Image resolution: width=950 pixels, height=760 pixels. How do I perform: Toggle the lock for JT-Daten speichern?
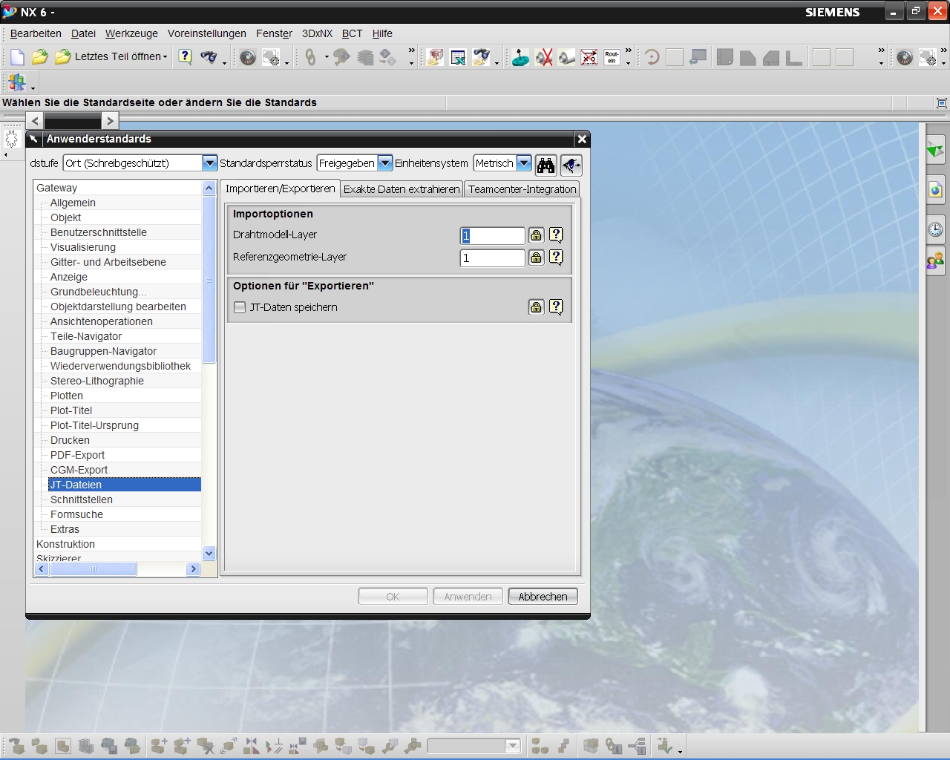click(x=536, y=307)
